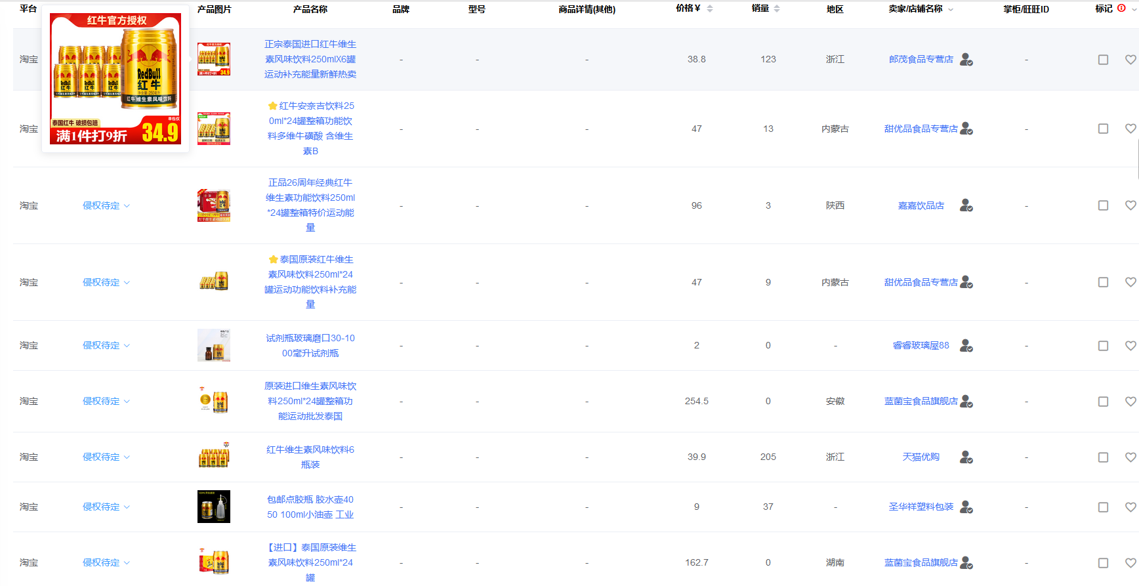The height and width of the screenshot is (586, 1139).
Task: Click seller info icon for 嘉嘉饮品店
Action: pyautogui.click(x=966, y=206)
